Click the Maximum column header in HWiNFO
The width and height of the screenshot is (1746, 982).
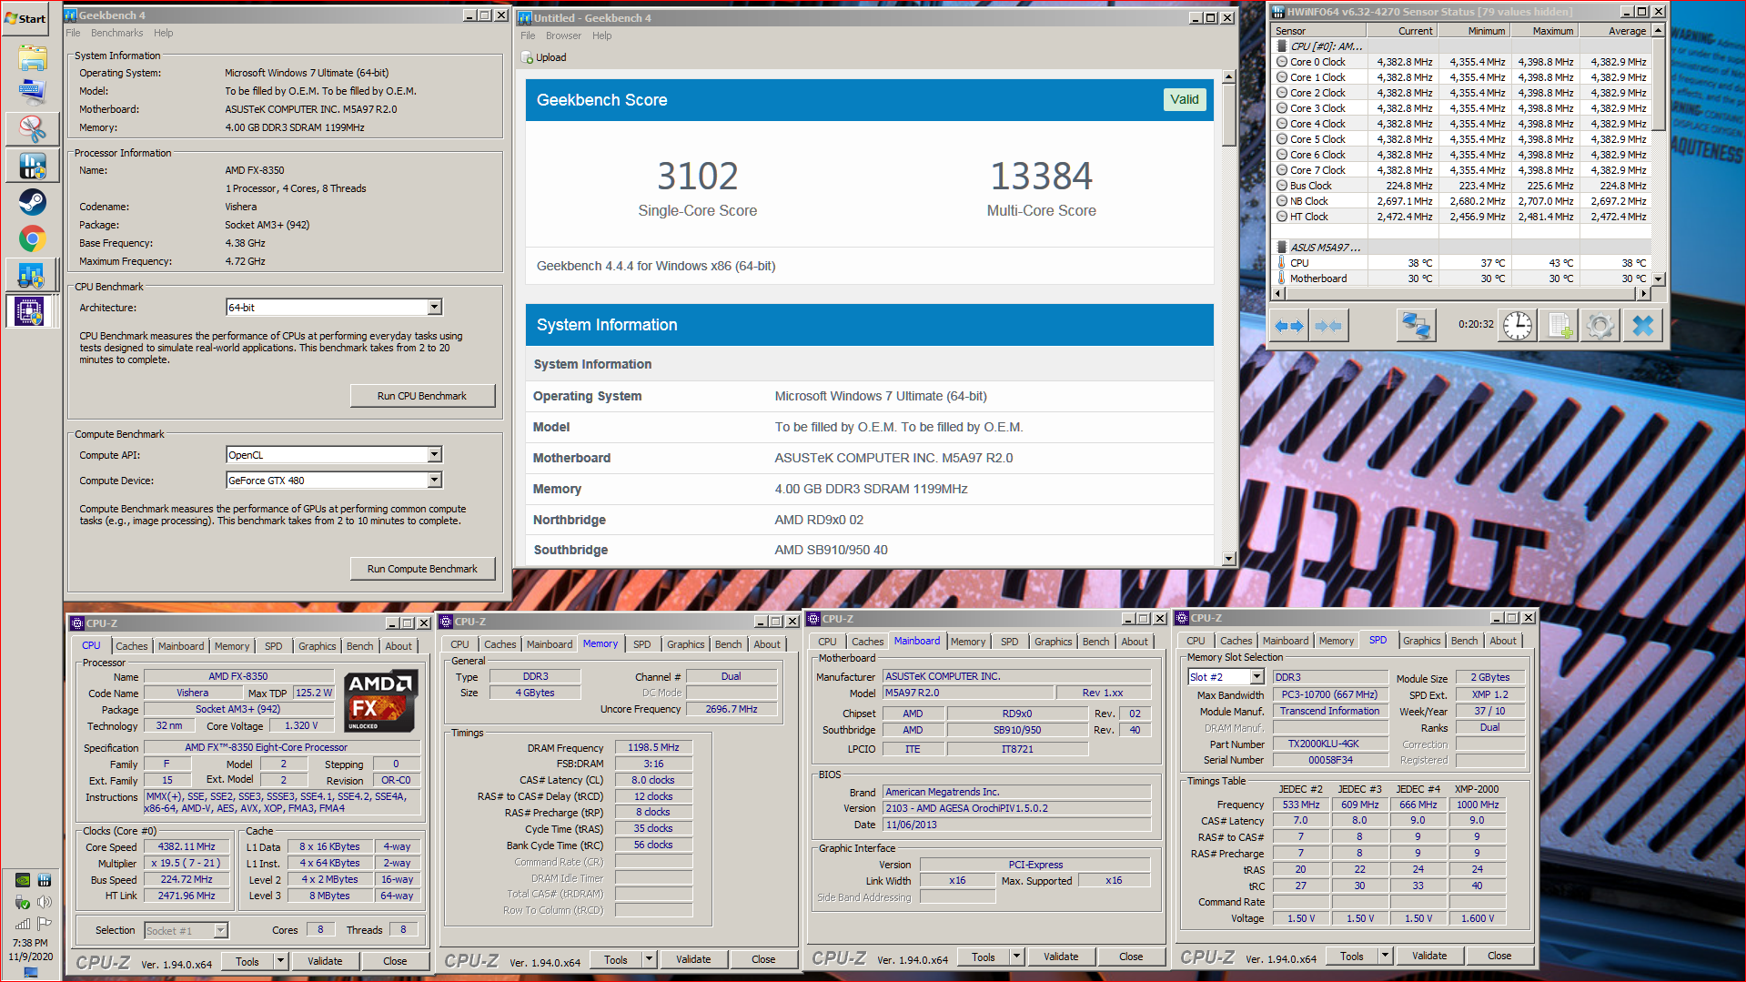1545,31
